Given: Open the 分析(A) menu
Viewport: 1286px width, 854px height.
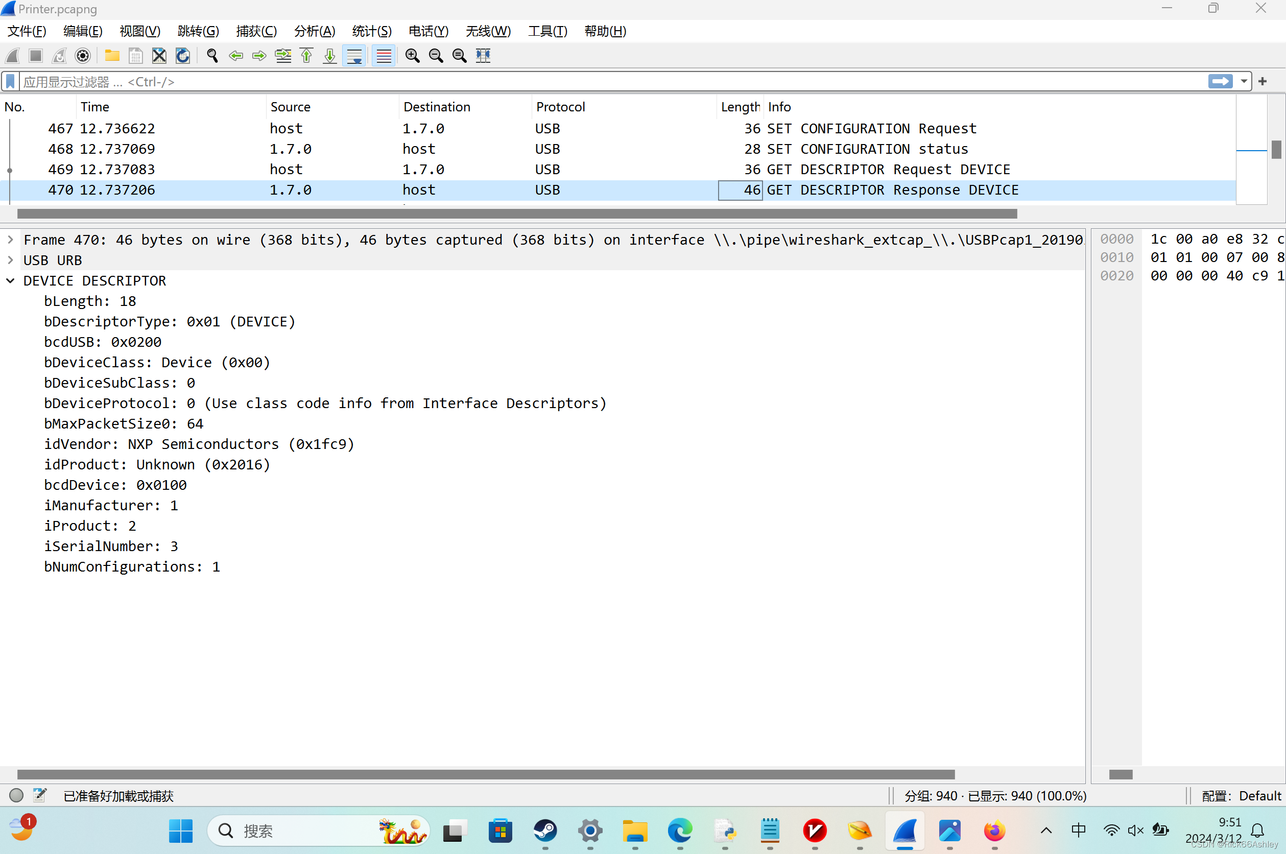Looking at the screenshot, I should tap(314, 32).
